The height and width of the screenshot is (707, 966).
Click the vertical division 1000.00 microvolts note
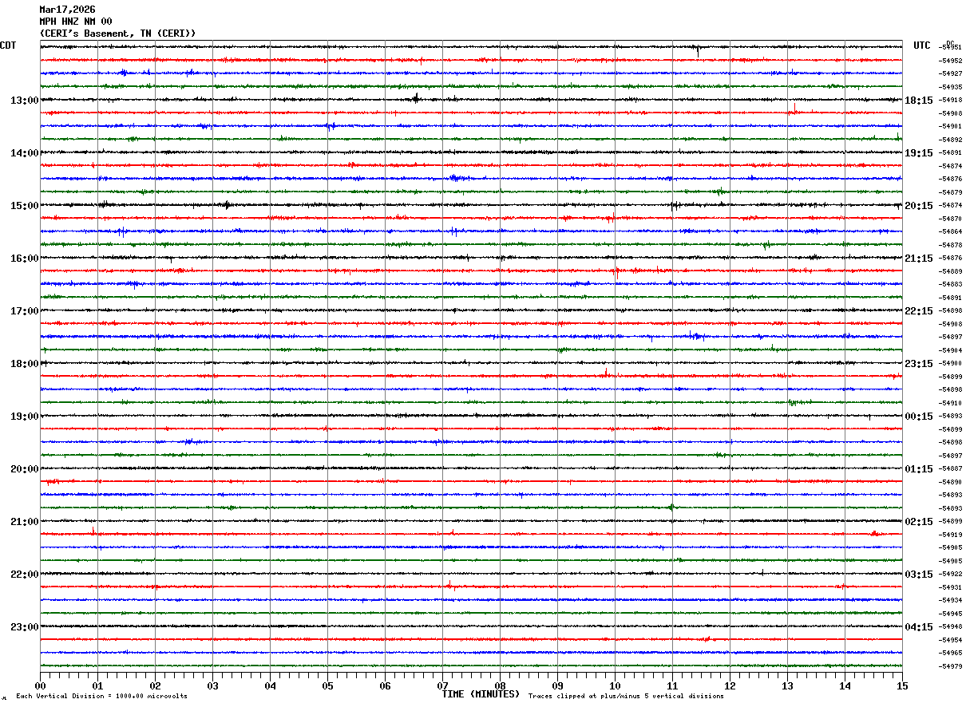101,696
